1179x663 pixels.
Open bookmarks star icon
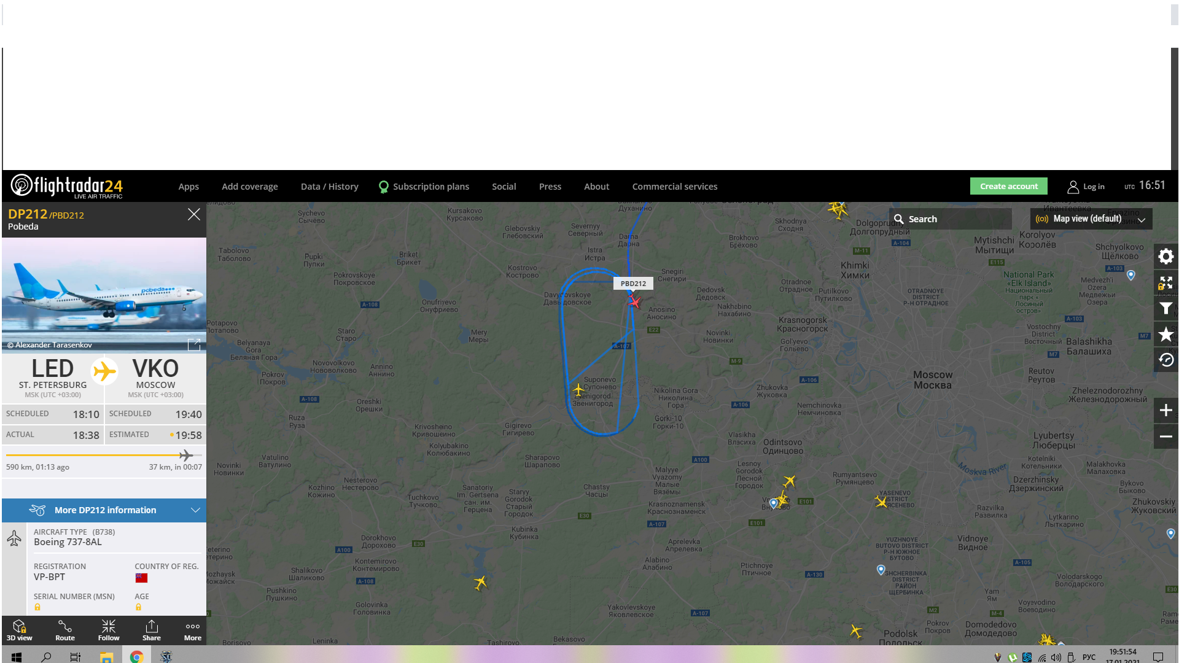pyautogui.click(x=1165, y=335)
